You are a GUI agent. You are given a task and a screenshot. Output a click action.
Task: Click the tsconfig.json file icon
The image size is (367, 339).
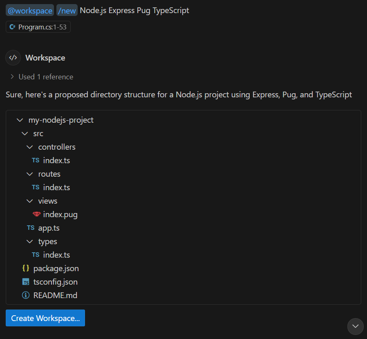26,282
